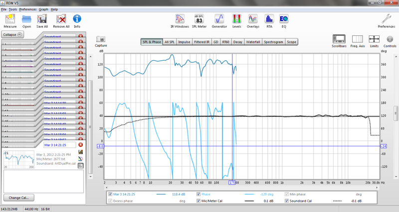Switch to the RT60 tab

(x=226, y=42)
